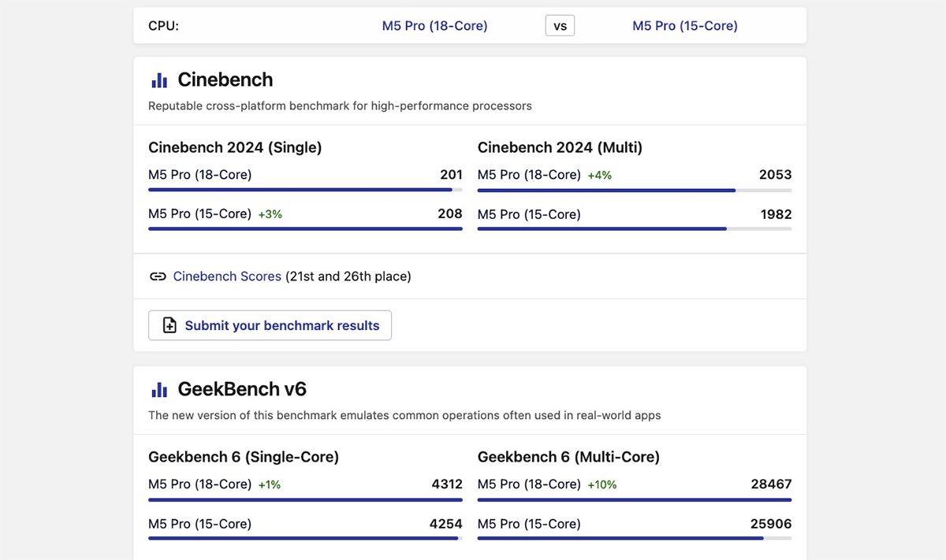Click the 28467 Geekbench multi-core score

tap(770, 484)
